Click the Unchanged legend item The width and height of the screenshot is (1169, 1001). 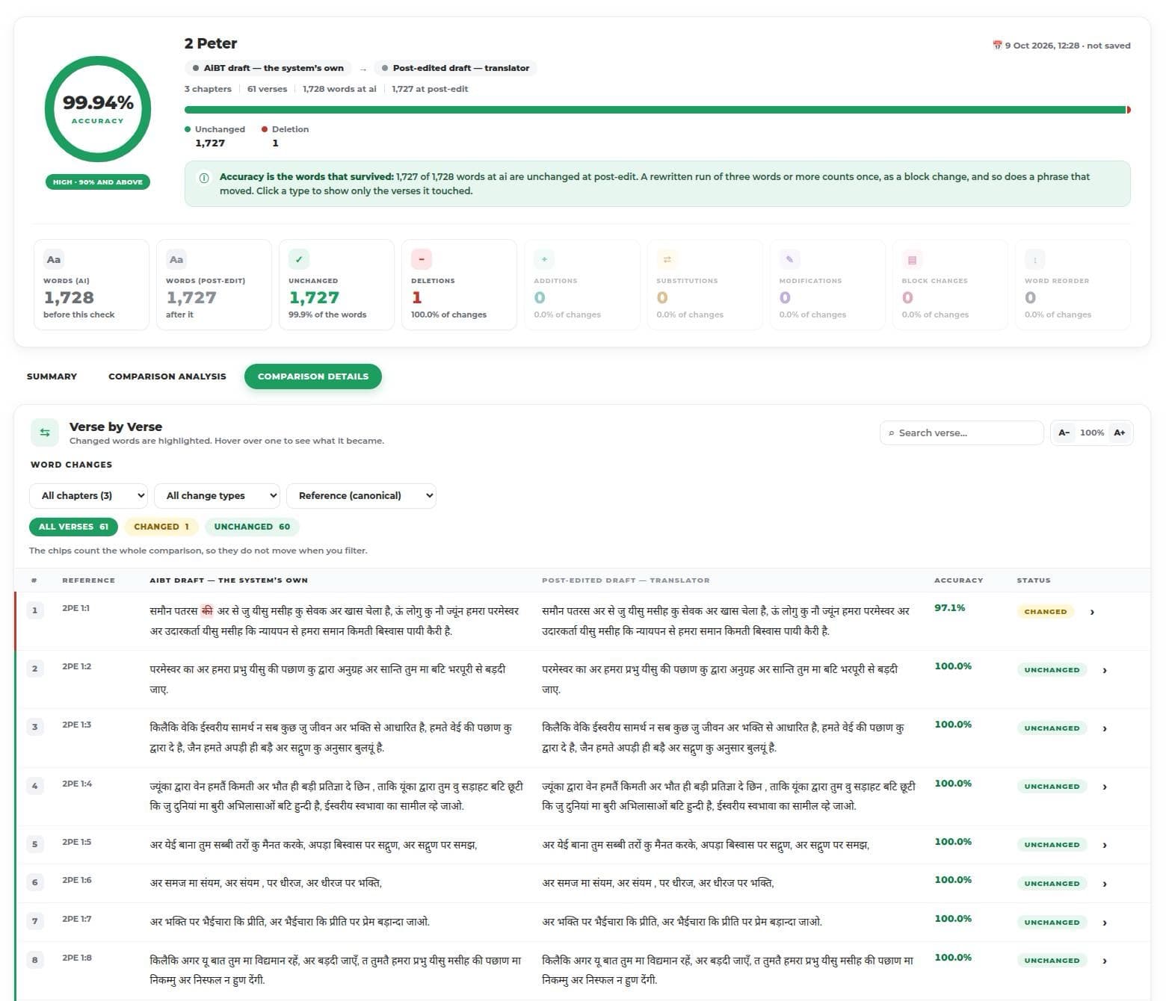click(x=215, y=136)
